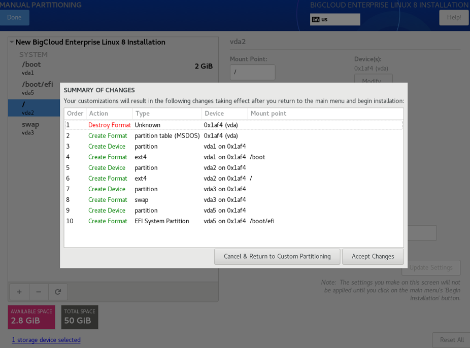Accept Changes in the summary dialog

(x=373, y=256)
